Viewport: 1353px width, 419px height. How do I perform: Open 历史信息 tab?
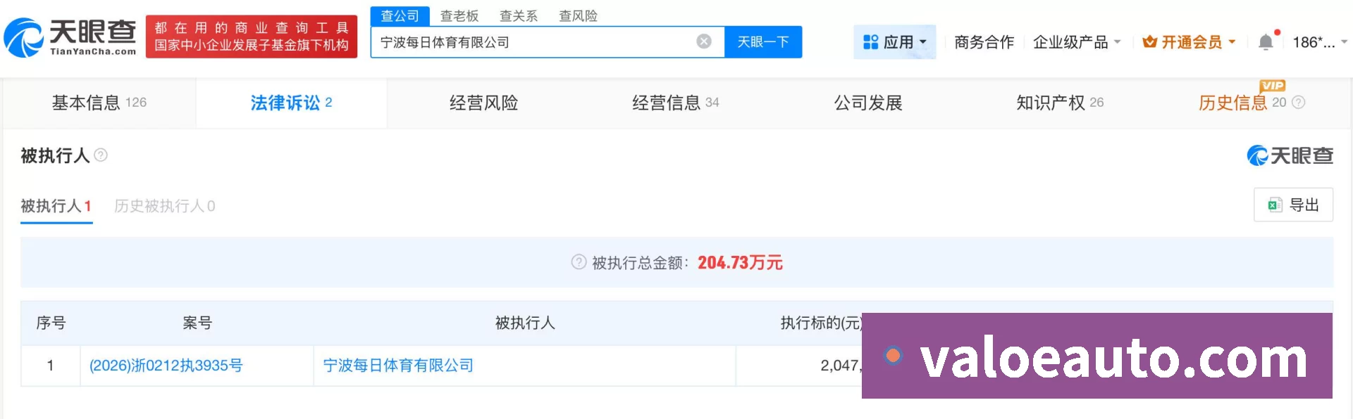click(x=1233, y=103)
